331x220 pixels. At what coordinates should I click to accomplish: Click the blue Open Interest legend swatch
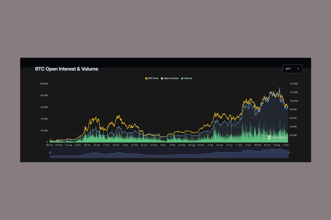(x=162, y=78)
